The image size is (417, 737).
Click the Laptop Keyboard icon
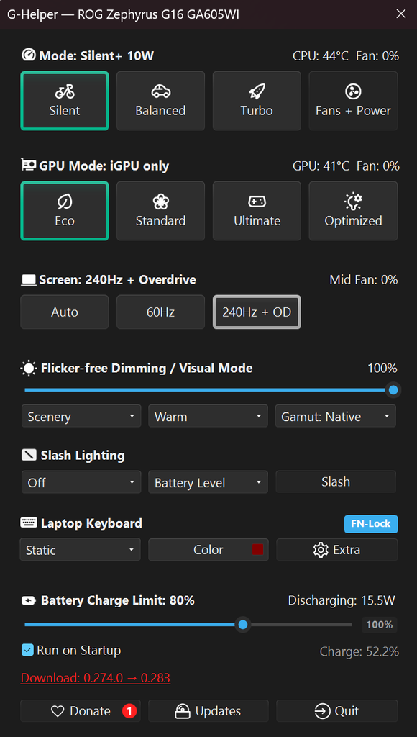click(29, 523)
